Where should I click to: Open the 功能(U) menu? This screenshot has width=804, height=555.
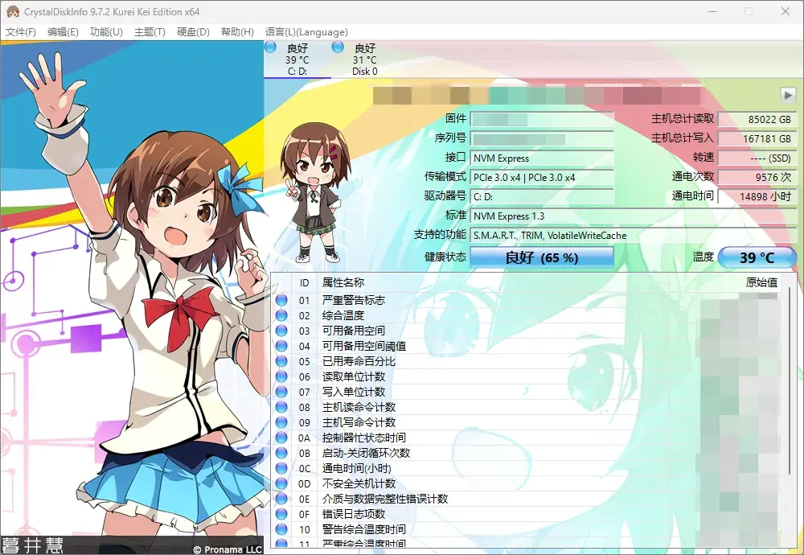coord(106,32)
